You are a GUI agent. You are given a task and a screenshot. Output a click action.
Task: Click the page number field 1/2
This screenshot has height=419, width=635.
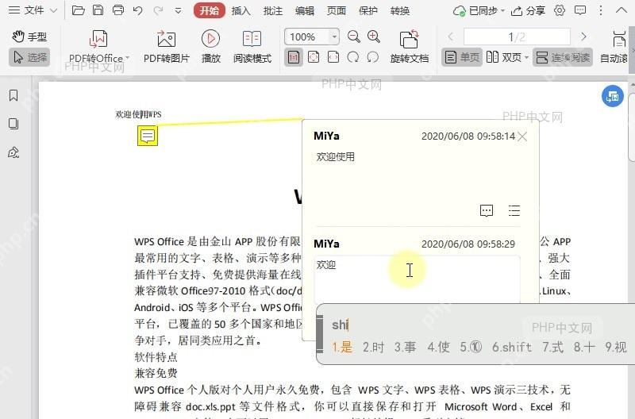point(517,37)
